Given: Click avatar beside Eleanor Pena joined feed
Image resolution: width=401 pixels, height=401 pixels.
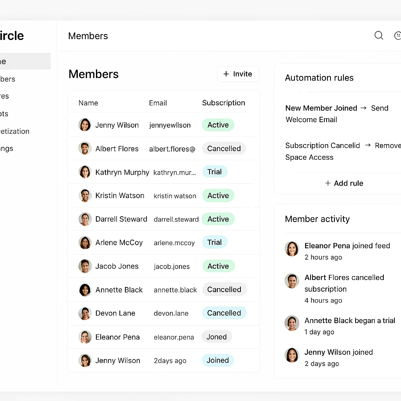Looking at the screenshot, I should pos(292,249).
